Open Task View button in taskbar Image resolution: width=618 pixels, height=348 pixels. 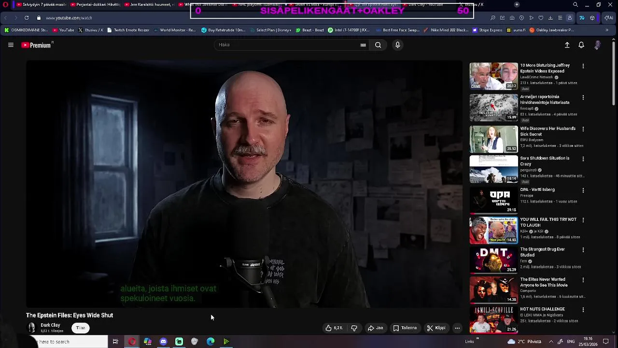click(x=115, y=342)
